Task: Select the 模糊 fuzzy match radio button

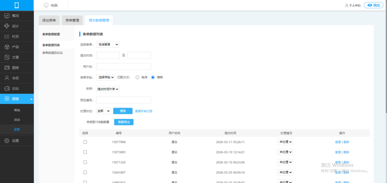Action: [x=153, y=77]
